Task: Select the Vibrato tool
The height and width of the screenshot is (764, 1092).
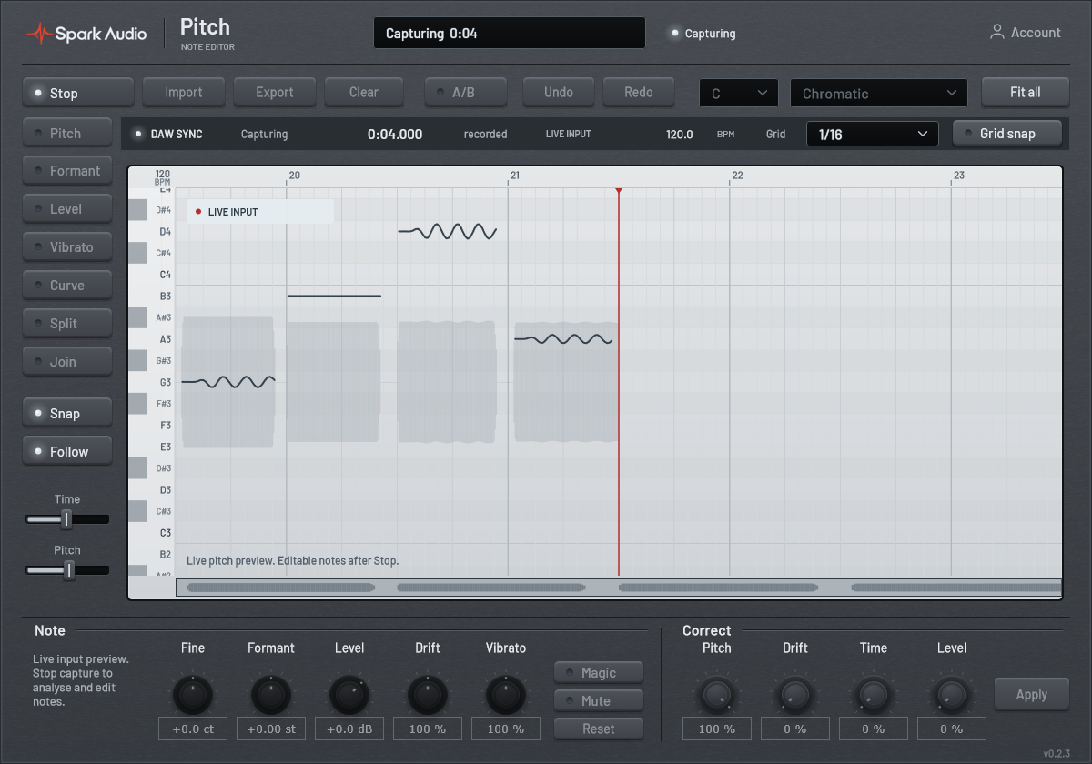Action: pos(67,247)
